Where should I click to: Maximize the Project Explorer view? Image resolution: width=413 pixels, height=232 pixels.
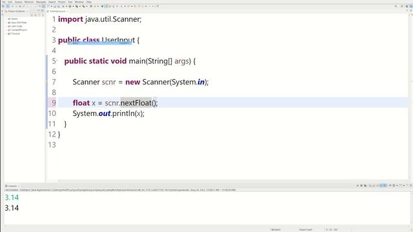pos(43,11)
